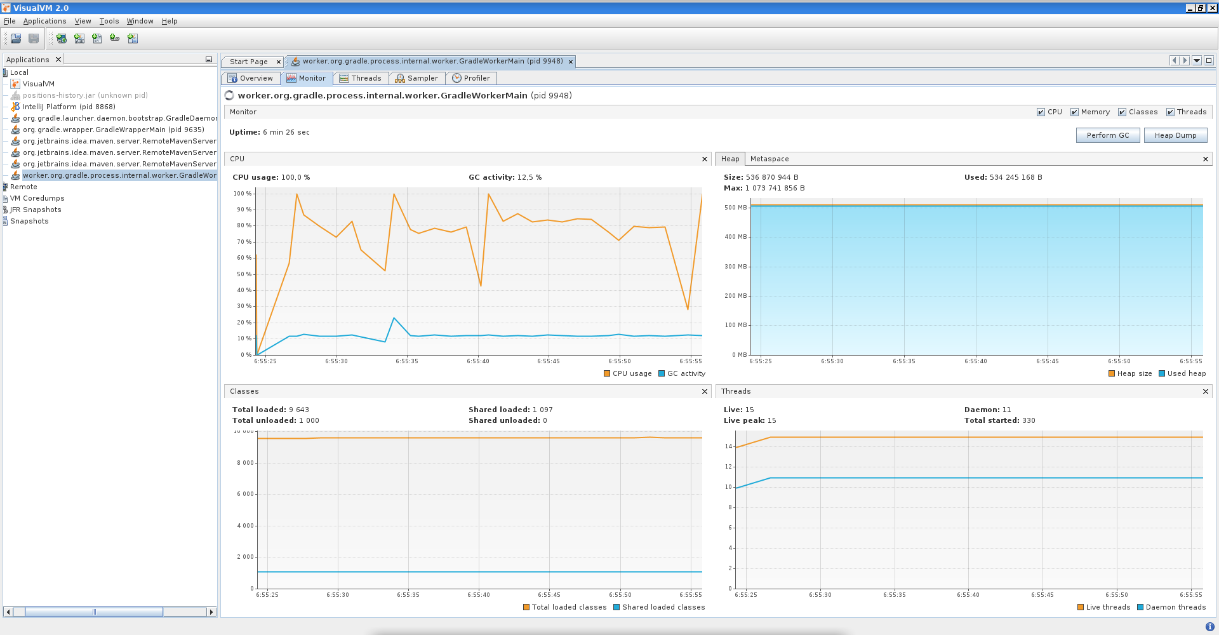Click the VisualVM logo in title bar

tap(6, 8)
